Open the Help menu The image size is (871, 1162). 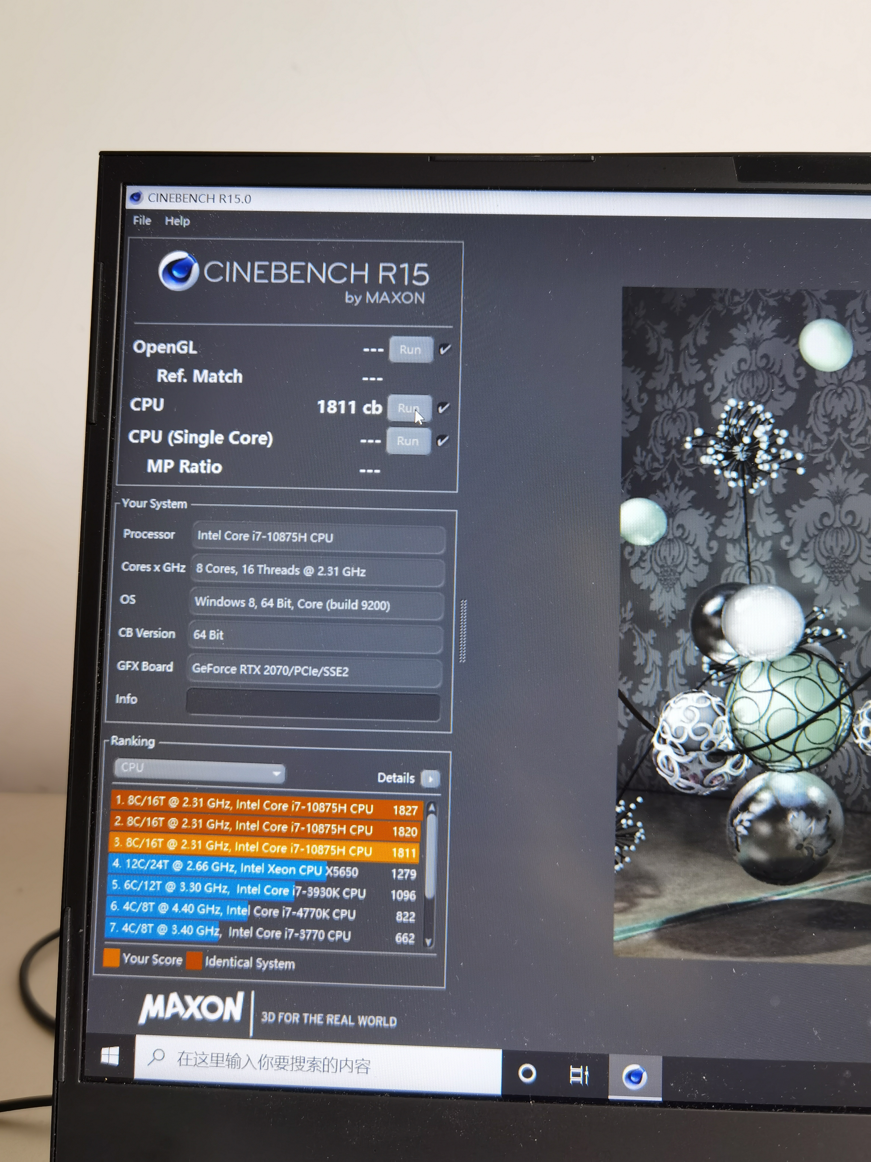177,221
